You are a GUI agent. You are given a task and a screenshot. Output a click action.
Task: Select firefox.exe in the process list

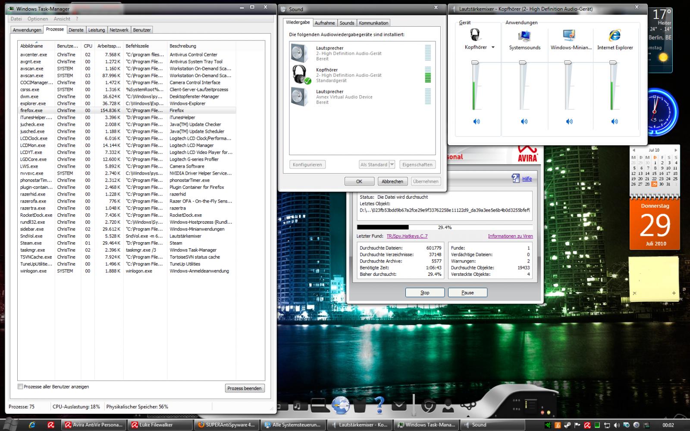pyautogui.click(x=31, y=110)
